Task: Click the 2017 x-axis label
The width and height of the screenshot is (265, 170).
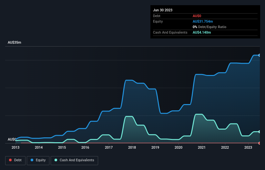Action: [x=109, y=147]
